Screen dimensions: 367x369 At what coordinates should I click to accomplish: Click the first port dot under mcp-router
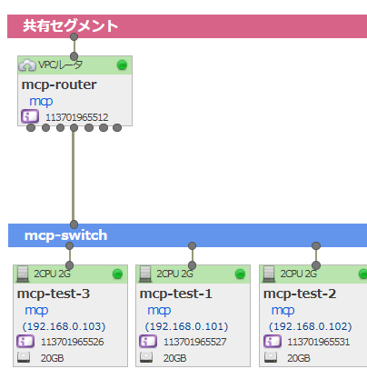[31, 127]
